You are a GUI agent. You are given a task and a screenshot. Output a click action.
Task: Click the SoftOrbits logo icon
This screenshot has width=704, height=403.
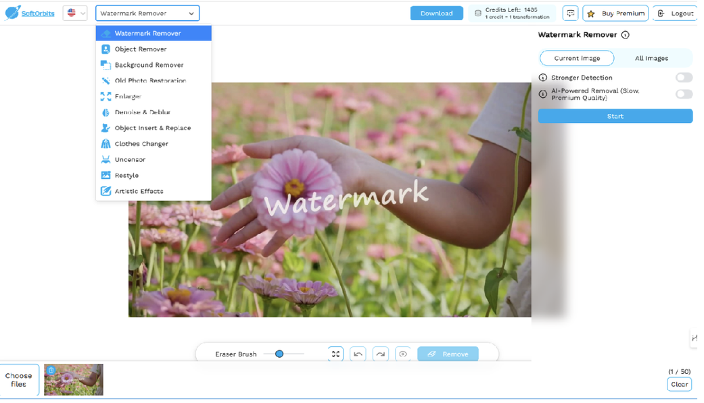(x=12, y=13)
